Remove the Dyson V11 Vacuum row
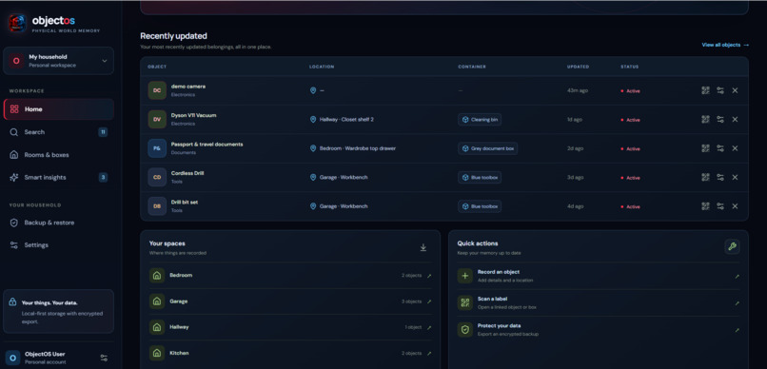The width and height of the screenshot is (767, 369). [735, 119]
